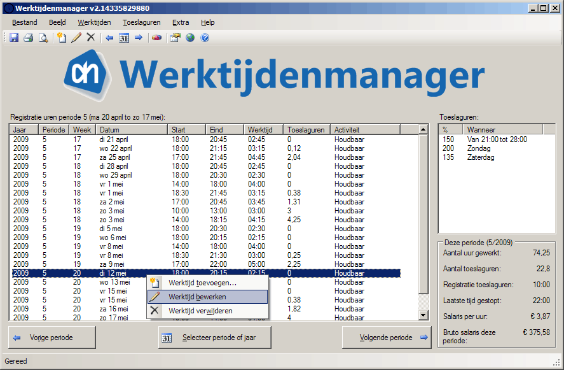This screenshot has height=370, width=564.
Task: Sort by the Week column header
Action: 83,130
